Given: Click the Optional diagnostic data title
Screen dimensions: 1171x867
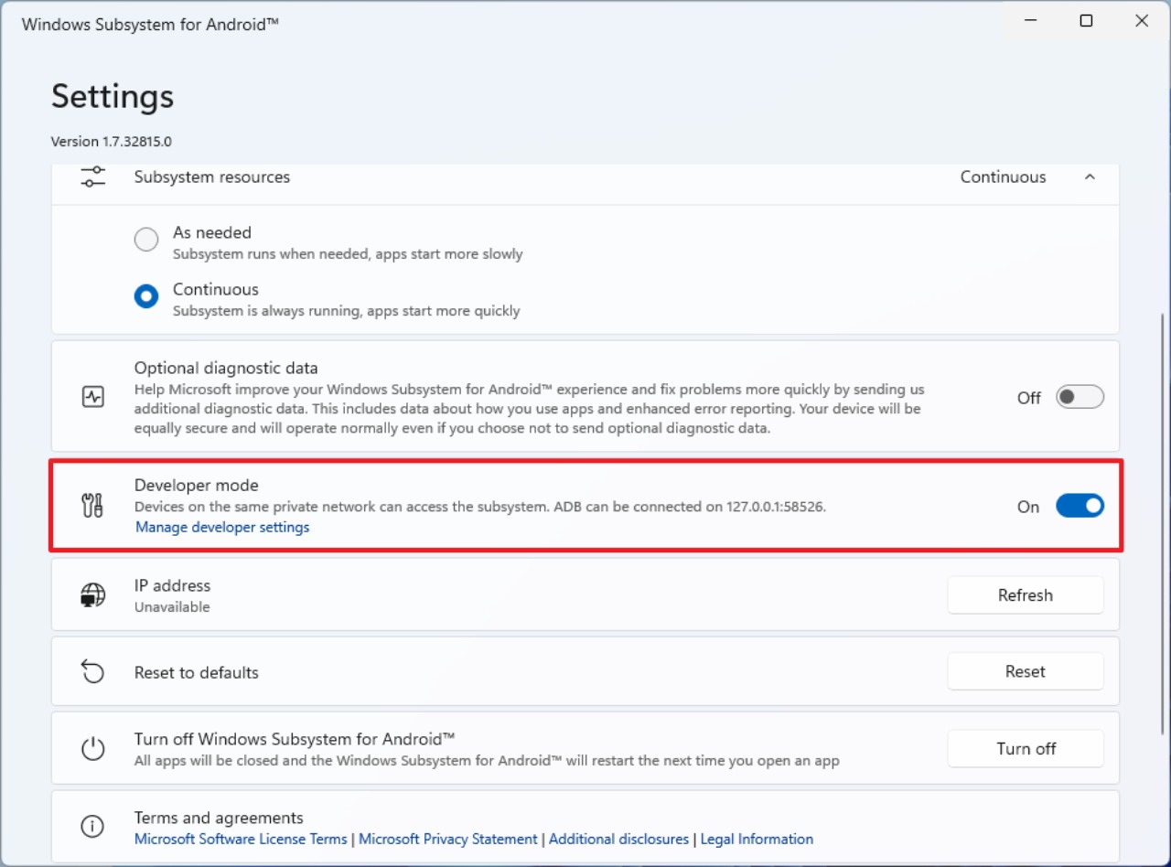Looking at the screenshot, I should [x=226, y=369].
